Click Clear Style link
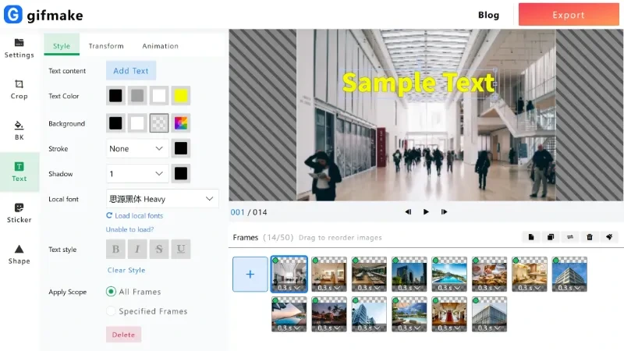Screen dimensions: 624x351 [x=126, y=270]
